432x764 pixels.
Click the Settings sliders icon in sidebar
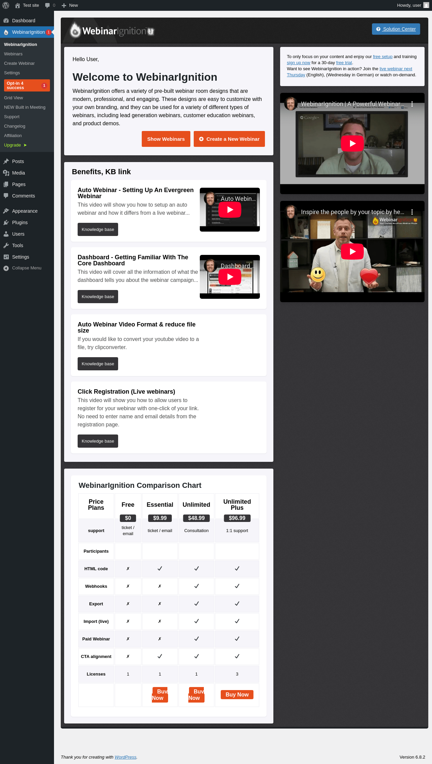(x=6, y=257)
